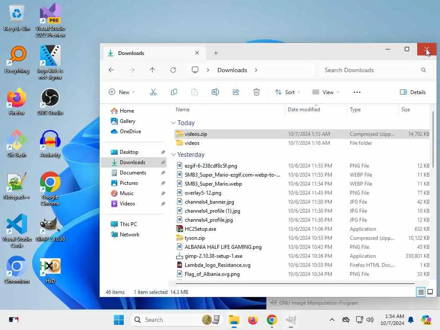440x330 pixels.
Task: Click the vertical scrollbar in file list
Action: pyautogui.click(x=433, y=139)
